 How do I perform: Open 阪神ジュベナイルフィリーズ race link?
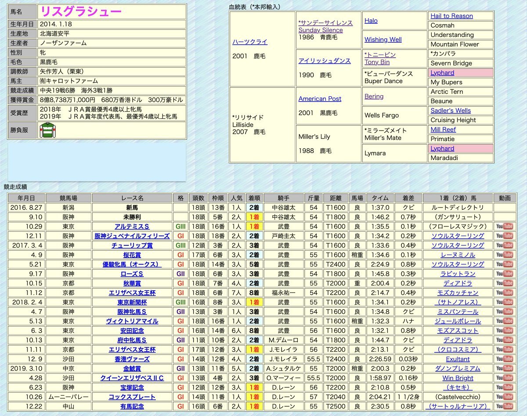click(132, 236)
